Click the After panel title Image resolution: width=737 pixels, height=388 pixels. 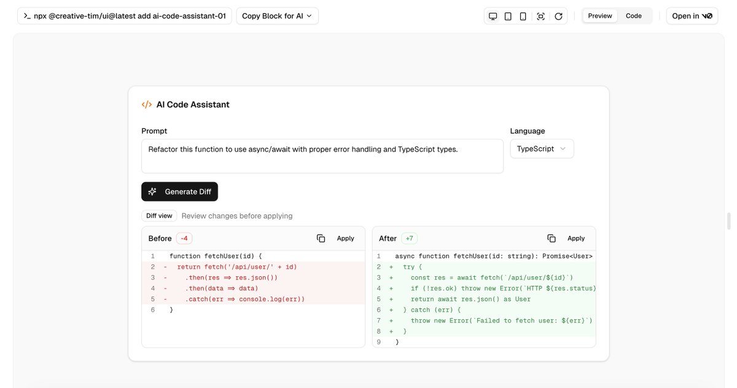coord(388,238)
